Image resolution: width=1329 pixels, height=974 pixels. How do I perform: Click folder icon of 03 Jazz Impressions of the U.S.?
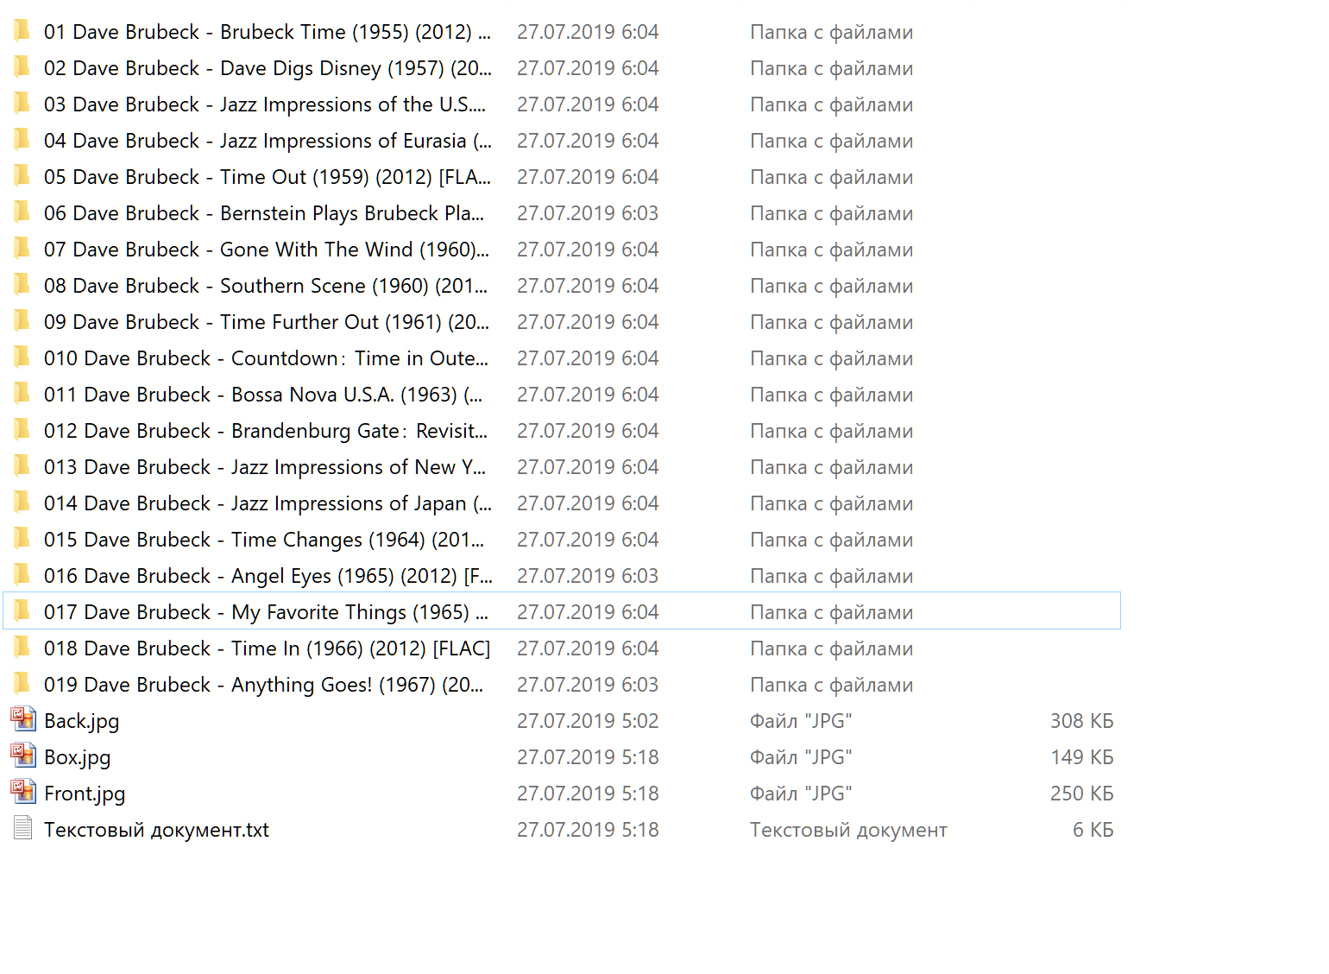(22, 104)
